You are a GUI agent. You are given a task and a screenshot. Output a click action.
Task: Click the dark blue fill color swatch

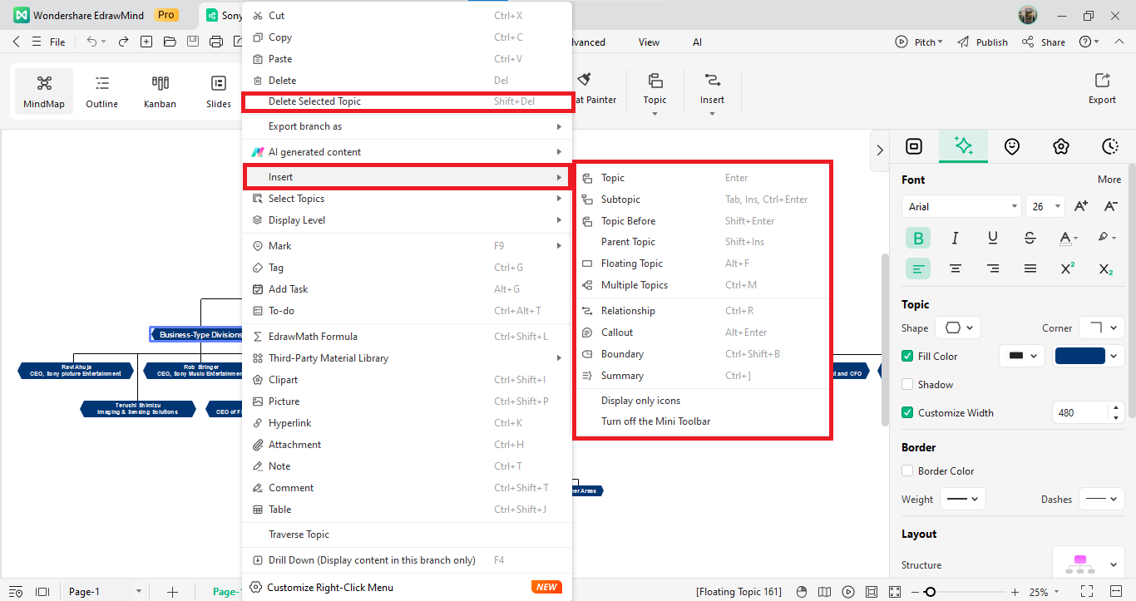1080,356
